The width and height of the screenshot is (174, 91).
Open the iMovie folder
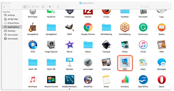(x=88, y=45)
